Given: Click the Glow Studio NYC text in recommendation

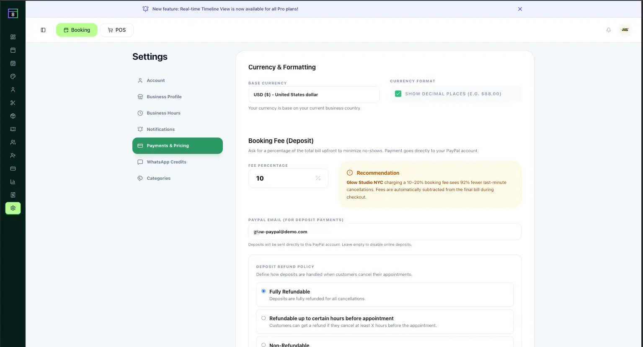Looking at the screenshot, I should click(x=365, y=182).
